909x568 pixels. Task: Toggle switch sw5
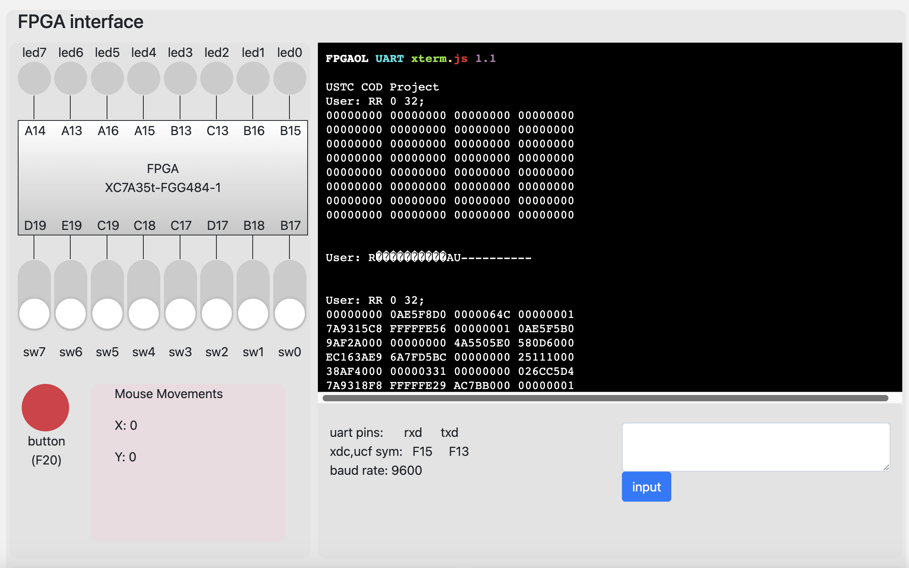pos(107,295)
